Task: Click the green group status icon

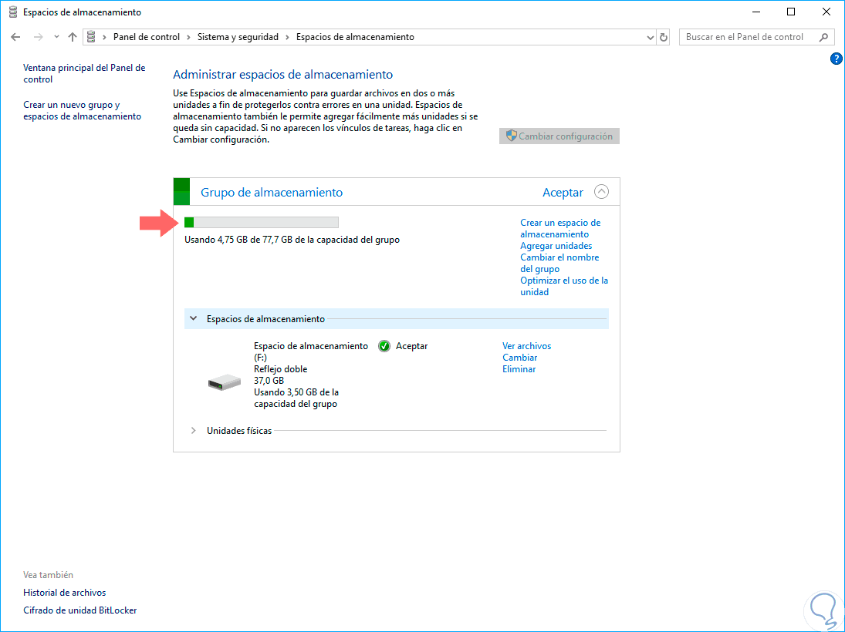Action: pos(181,192)
